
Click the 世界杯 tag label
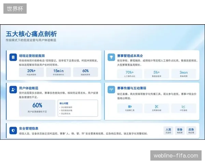coord(15,9)
